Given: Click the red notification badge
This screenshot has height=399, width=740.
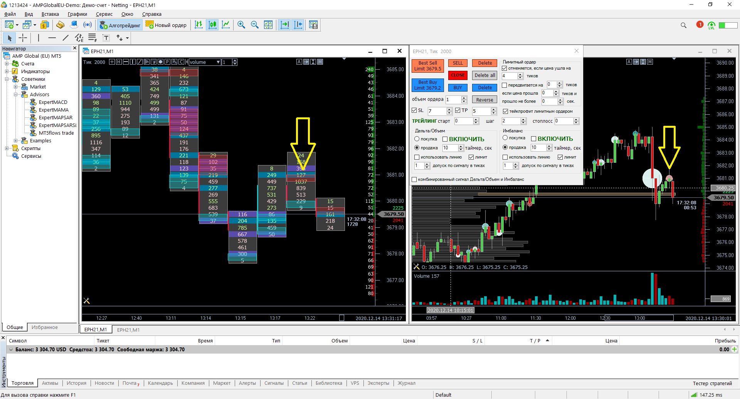Looking at the screenshot, I should [700, 25].
